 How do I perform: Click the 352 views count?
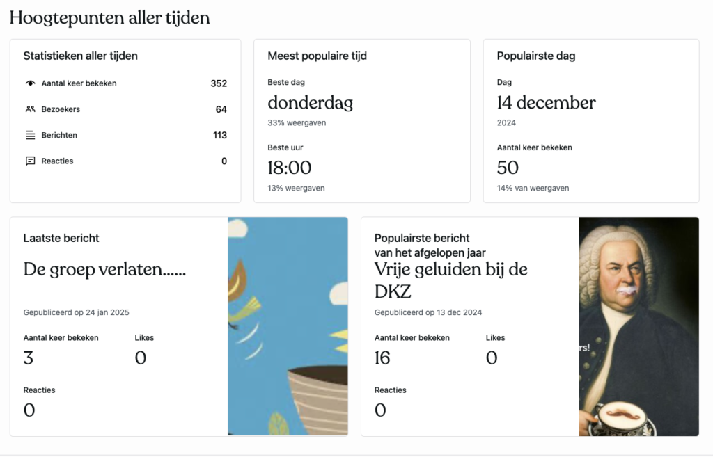coord(219,83)
